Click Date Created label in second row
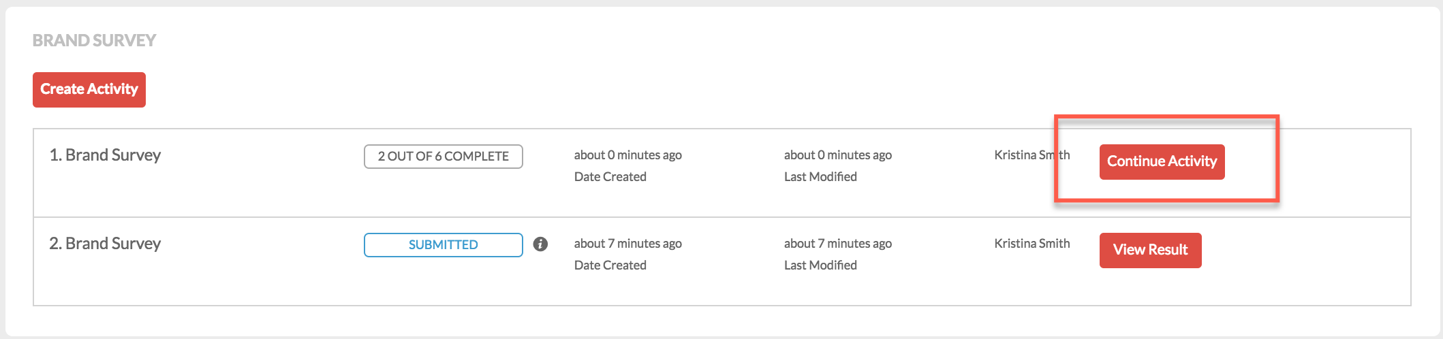 point(610,265)
